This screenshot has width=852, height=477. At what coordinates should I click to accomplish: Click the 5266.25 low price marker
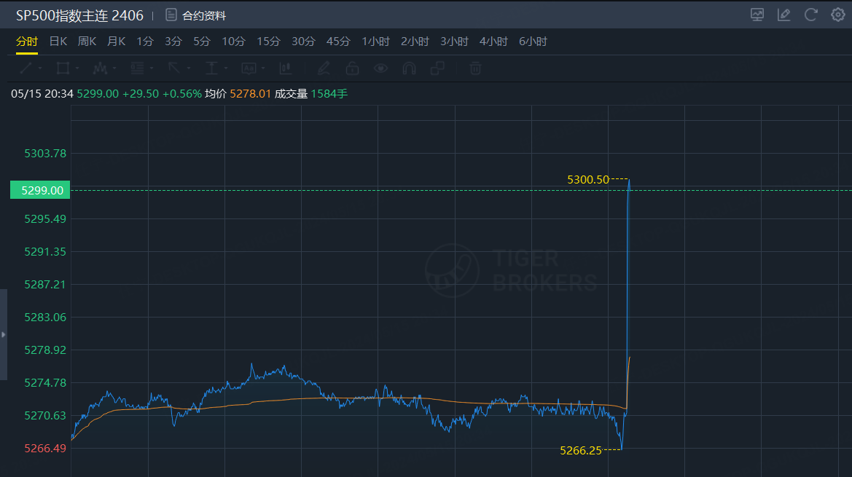pos(581,450)
